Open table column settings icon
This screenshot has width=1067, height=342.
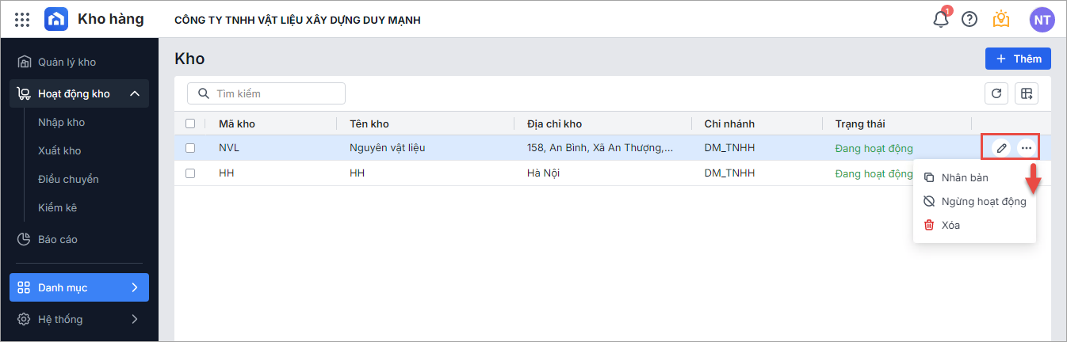pos(1027,93)
